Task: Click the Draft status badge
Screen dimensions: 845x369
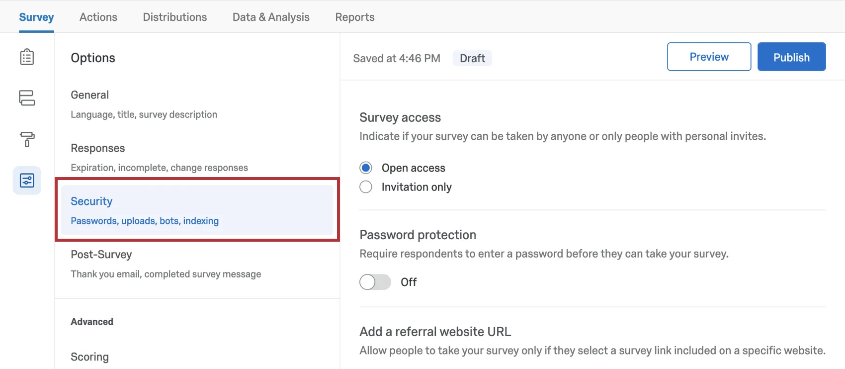Action: tap(472, 58)
